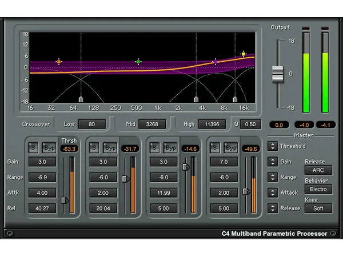Screen dimensions: 343x257
Task: Click the Master Release up/down stepper
Action: point(273,208)
